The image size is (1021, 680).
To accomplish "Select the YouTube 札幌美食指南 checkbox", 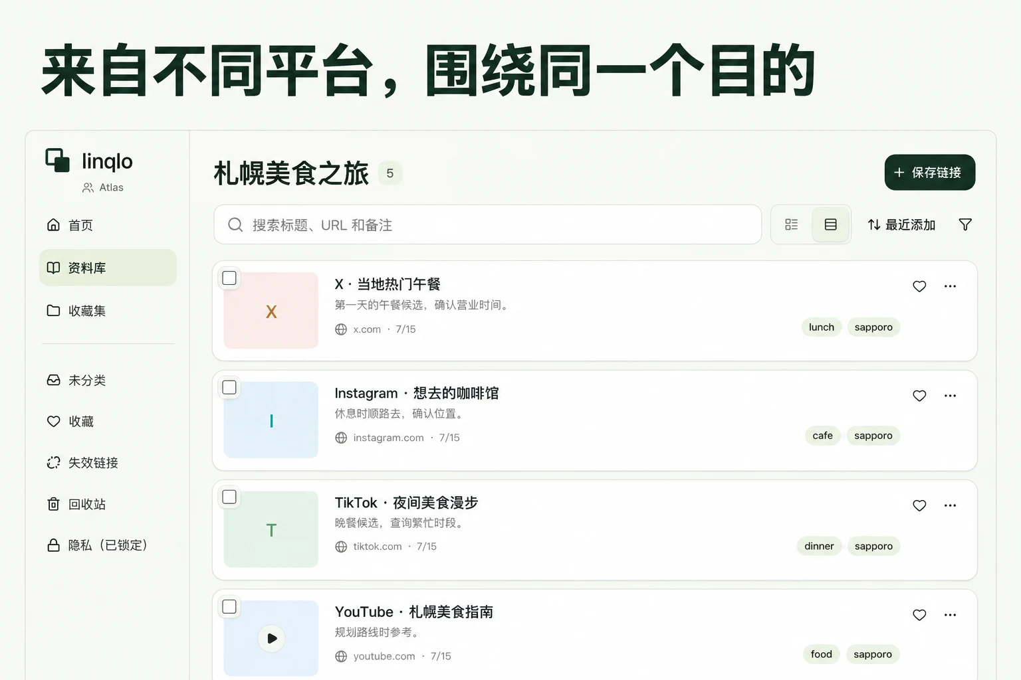I will click(229, 607).
